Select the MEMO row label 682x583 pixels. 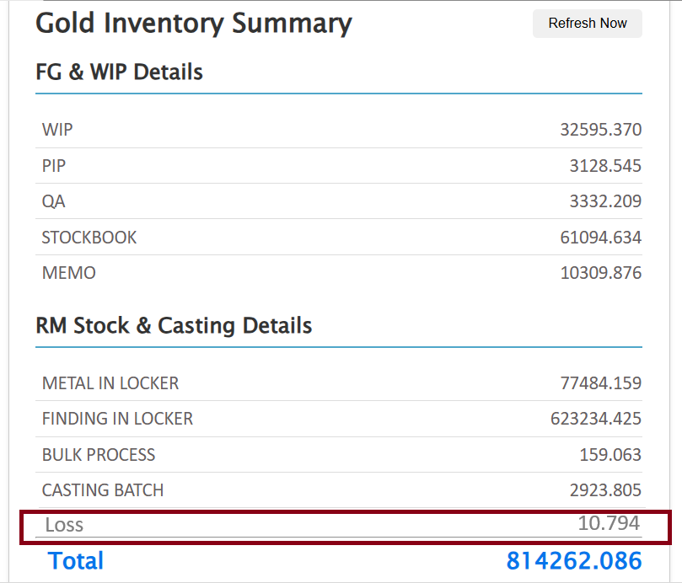[69, 273]
